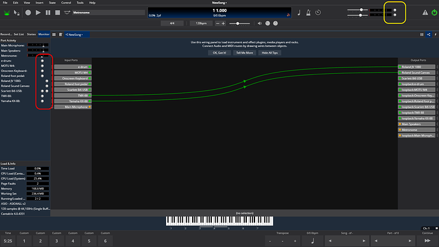Select the Yamaha KX-88 input port
Image resolution: width=439 pixels, height=247 pixels.
click(73, 101)
